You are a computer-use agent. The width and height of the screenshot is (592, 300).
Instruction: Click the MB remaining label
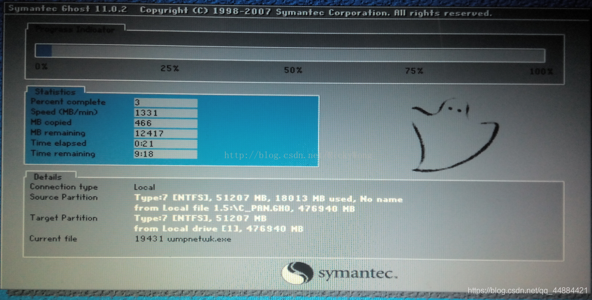58,133
